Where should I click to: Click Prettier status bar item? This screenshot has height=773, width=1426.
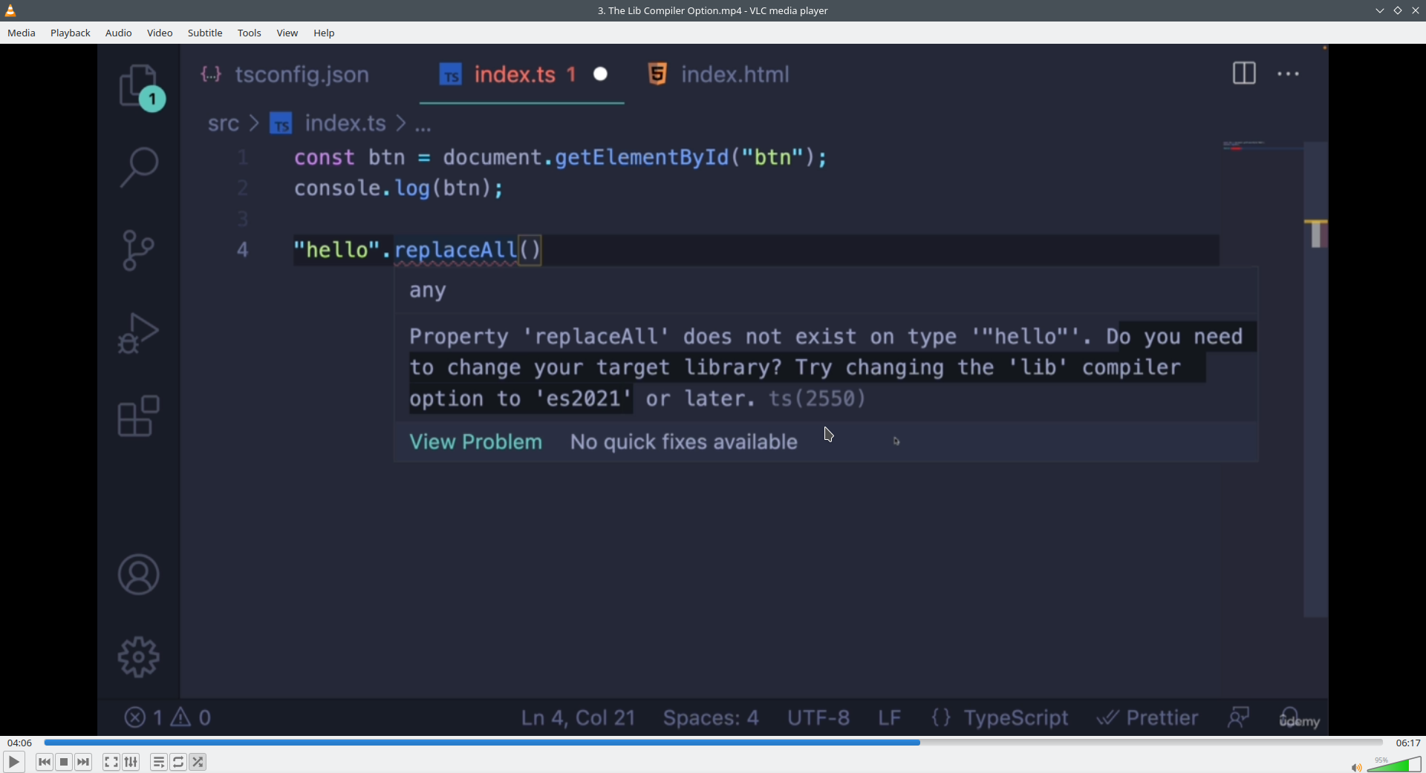tap(1147, 718)
